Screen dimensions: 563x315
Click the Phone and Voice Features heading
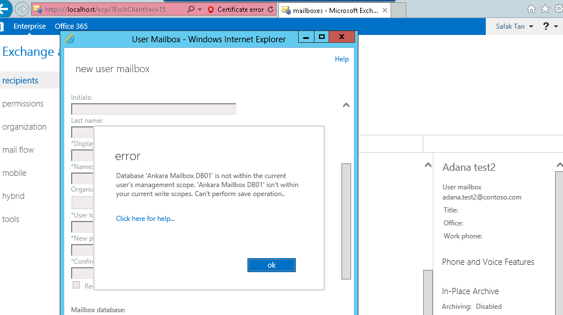point(488,262)
